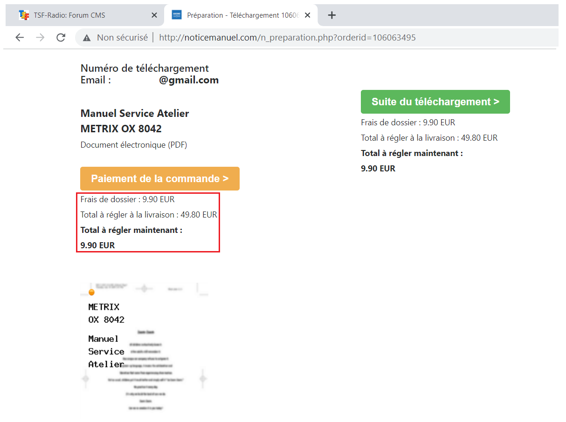
Task: Click the TSF-Radio tab favicon
Action: pyautogui.click(x=24, y=15)
